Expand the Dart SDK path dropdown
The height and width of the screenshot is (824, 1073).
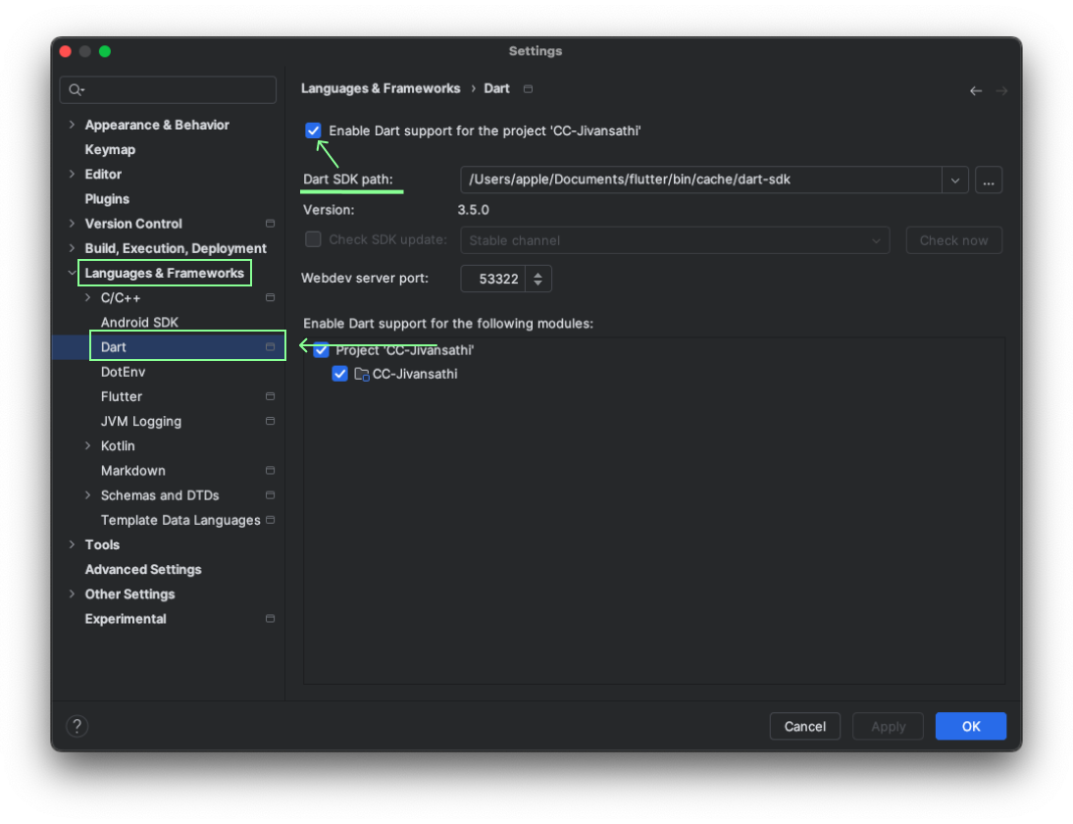point(954,180)
